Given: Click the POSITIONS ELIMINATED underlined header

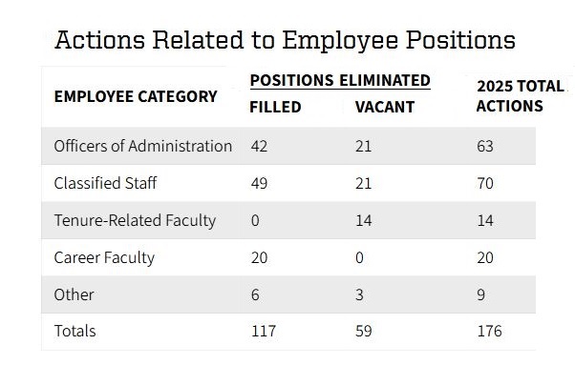Looking at the screenshot, I should click(340, 80).
